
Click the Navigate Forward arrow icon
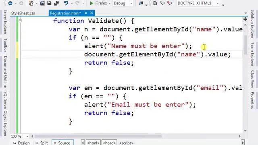click(x=21, y=3)
